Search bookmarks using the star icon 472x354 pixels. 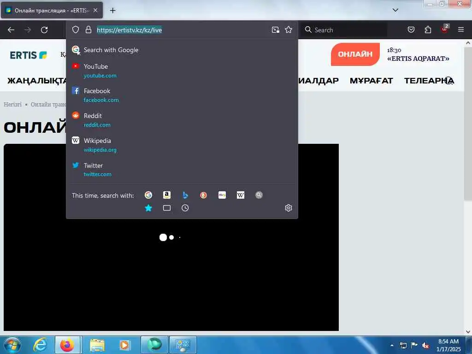click(x=148, y=208)
